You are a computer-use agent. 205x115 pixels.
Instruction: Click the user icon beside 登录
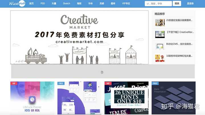188,3
